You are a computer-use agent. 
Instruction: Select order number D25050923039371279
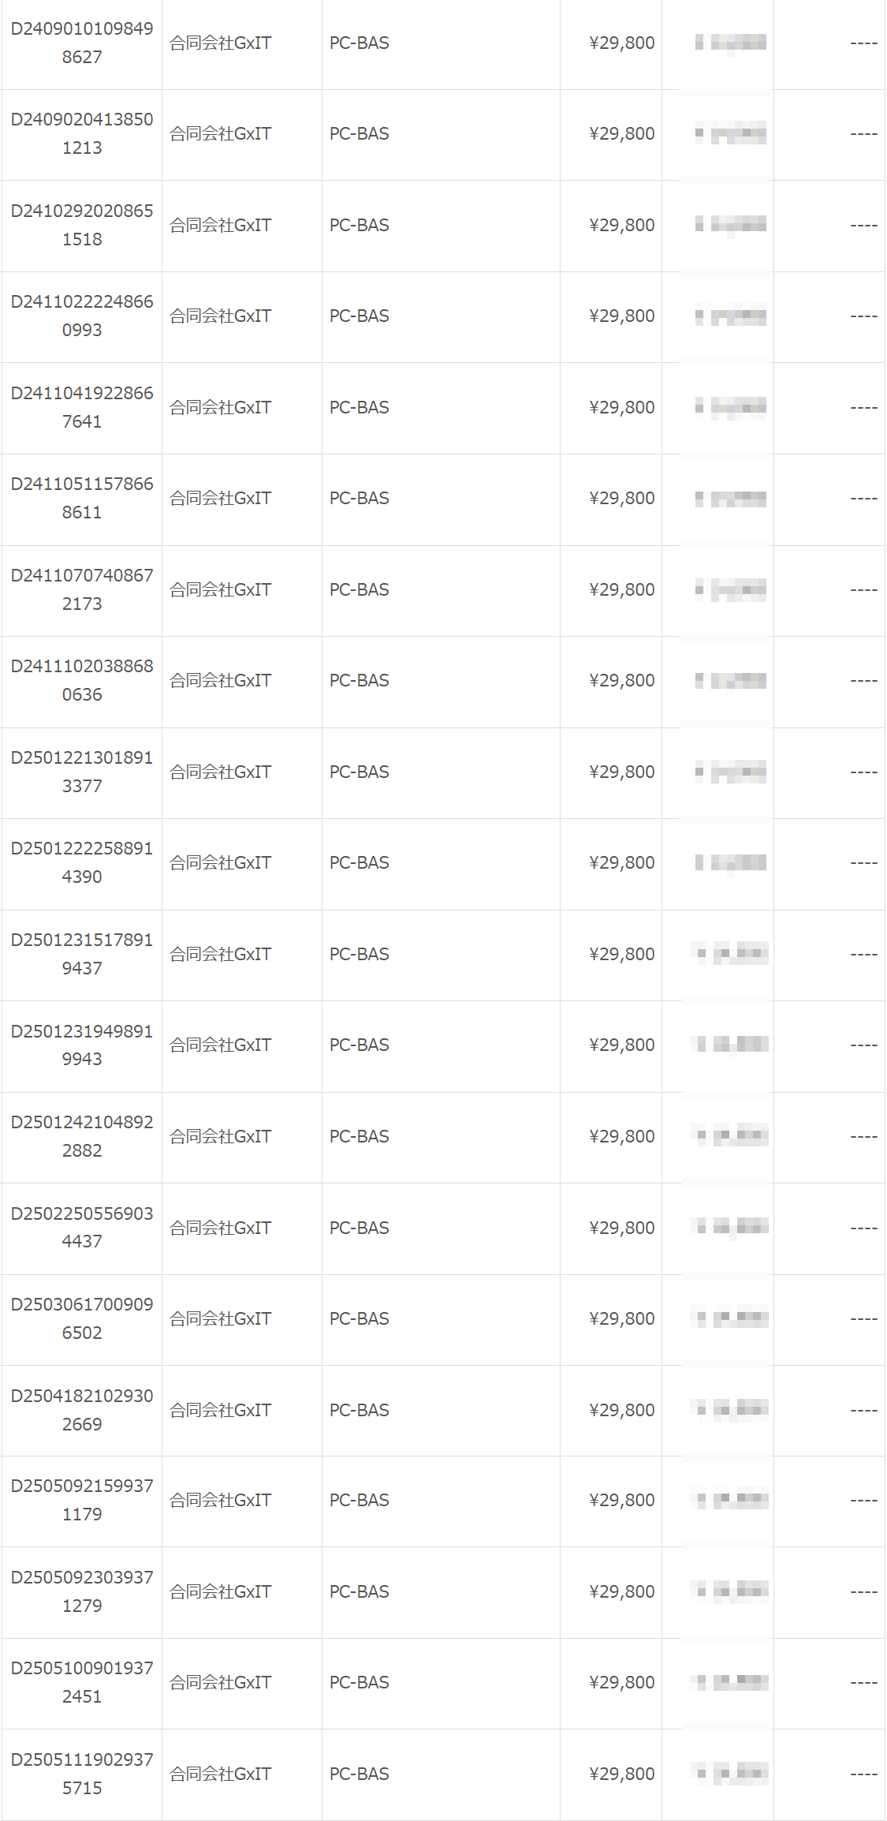82,1591
